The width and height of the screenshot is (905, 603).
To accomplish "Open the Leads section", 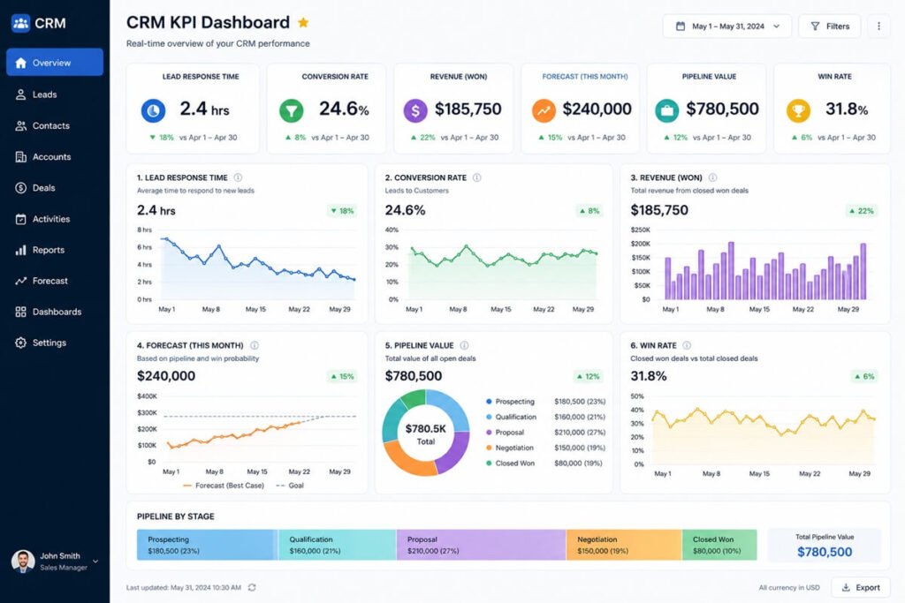I will [x=55, y=94].
